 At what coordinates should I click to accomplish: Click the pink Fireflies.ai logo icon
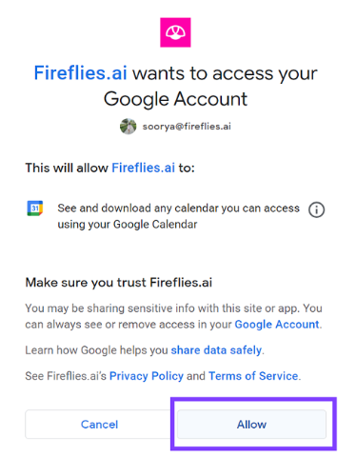coord(175,32)
